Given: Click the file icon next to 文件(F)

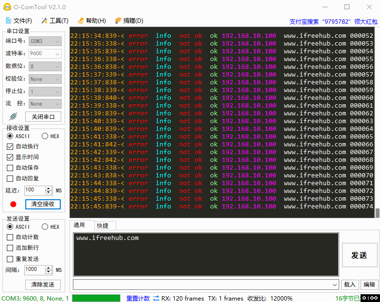Looking at the screenshot, I should tap(8, 20).
